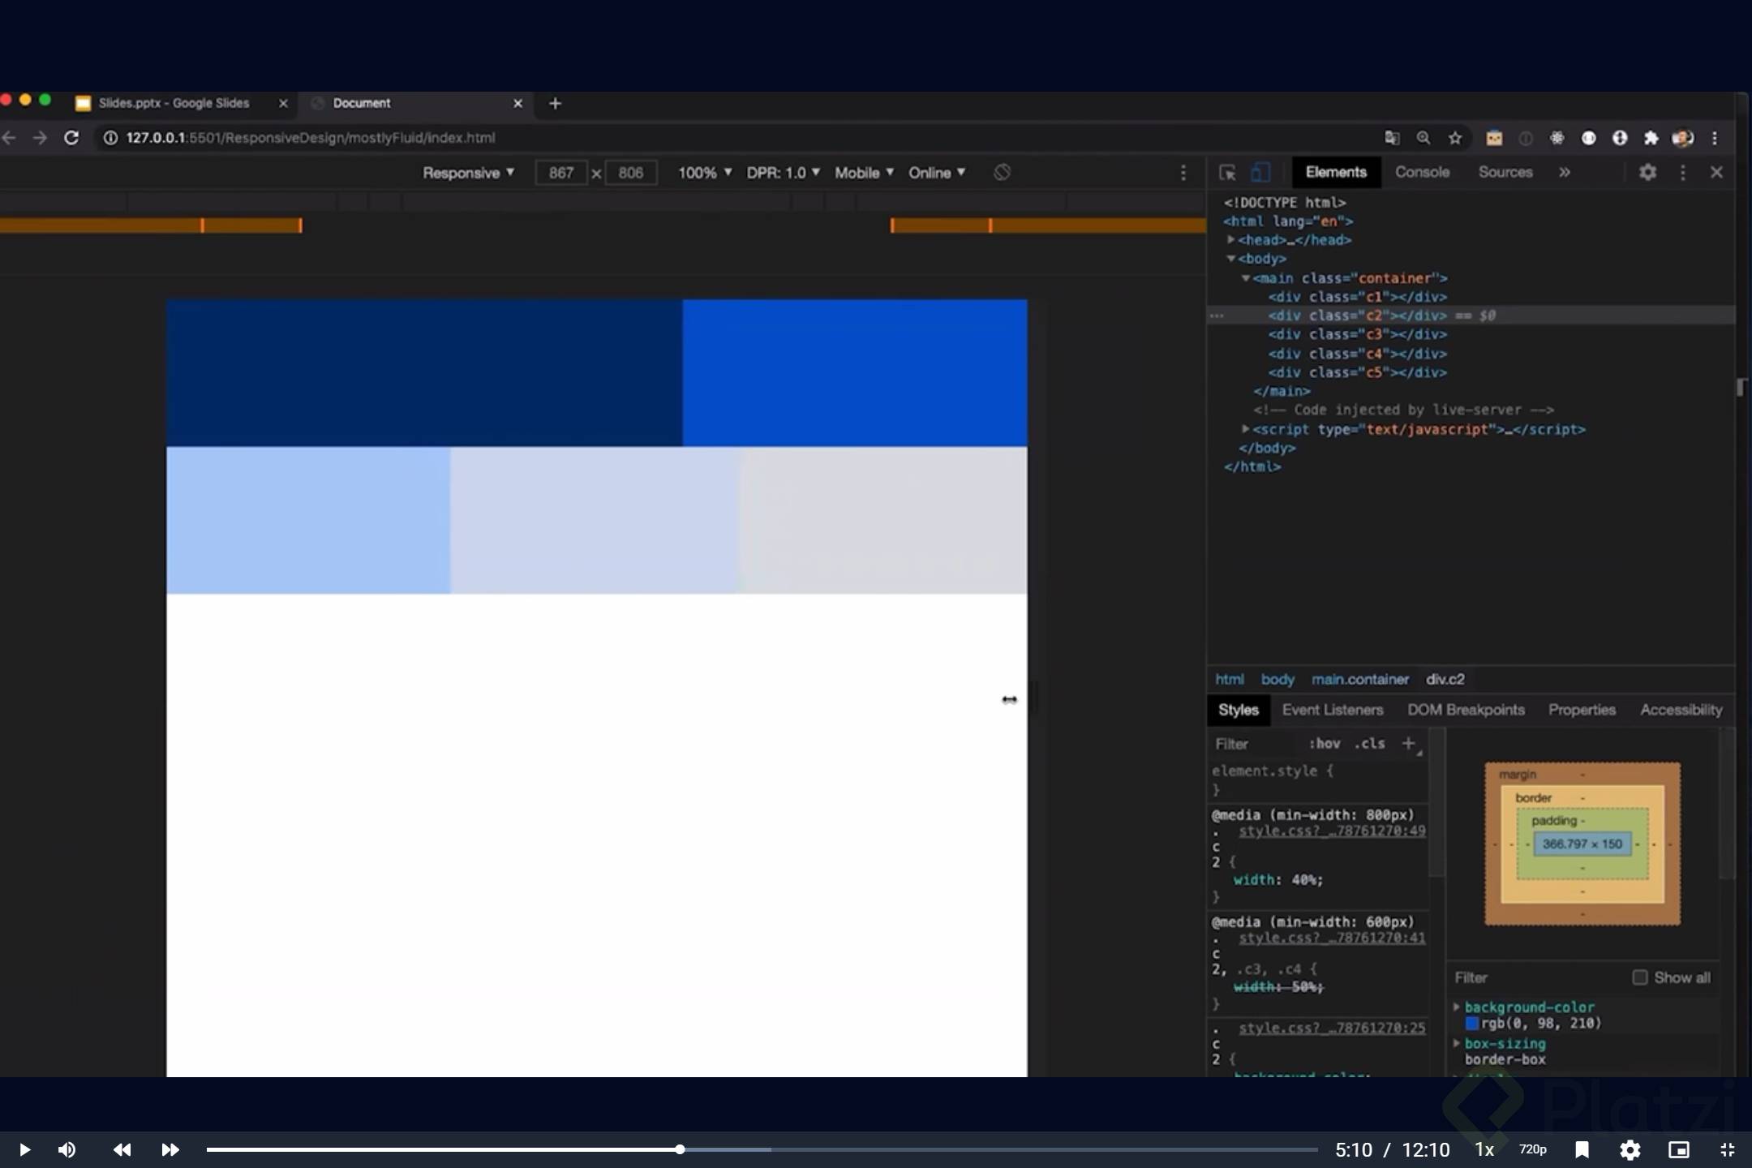Click the video progress bar handle
The image size is (1752, 1168).
pyautogui.click(x=680, y=1149)
